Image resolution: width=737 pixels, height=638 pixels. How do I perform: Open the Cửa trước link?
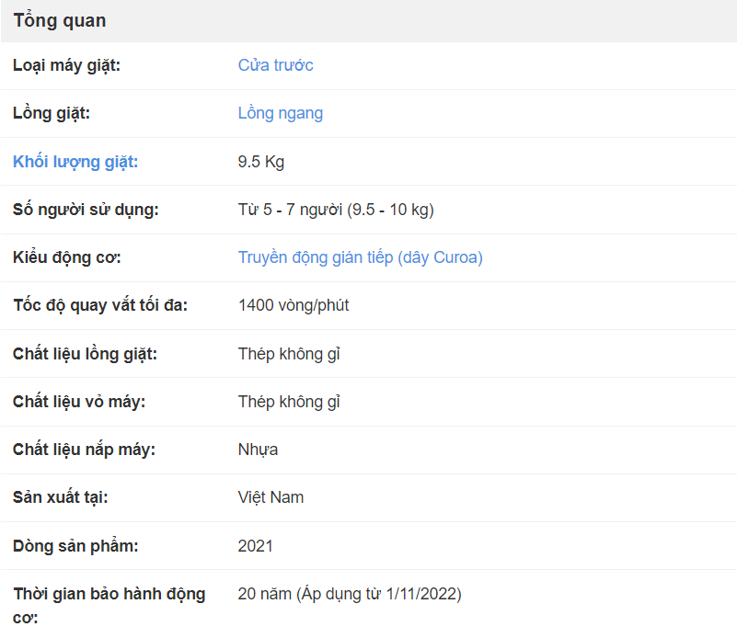275,65
